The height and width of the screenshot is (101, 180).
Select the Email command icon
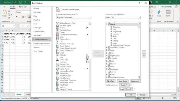pyautogui.click(x=57, y=53)
